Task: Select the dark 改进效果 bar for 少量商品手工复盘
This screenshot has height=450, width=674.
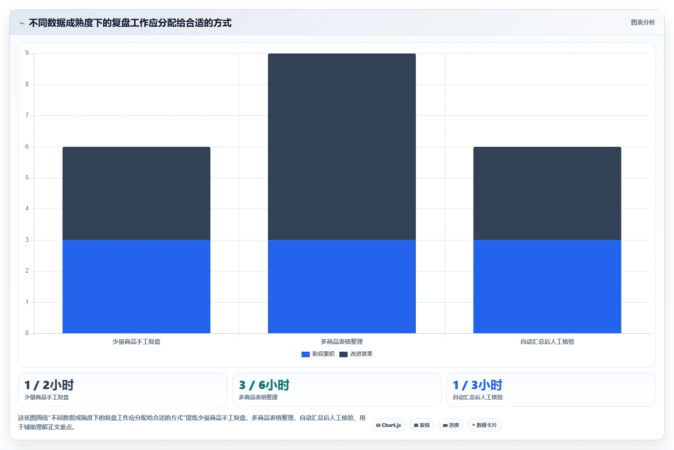Action: click(x=136, y=193)
